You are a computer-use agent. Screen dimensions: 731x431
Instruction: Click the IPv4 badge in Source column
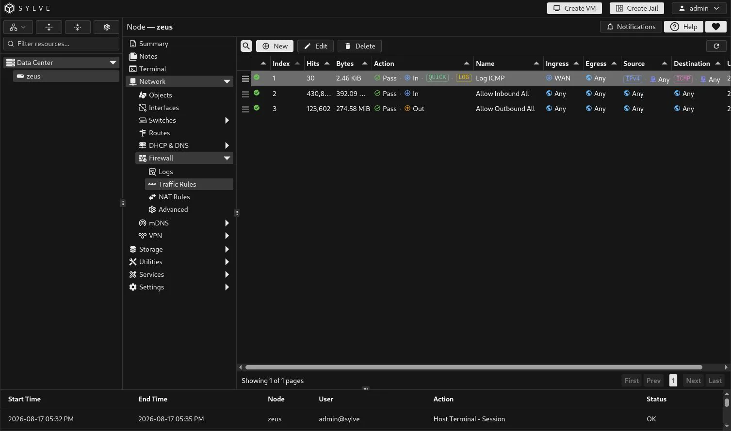633,79
